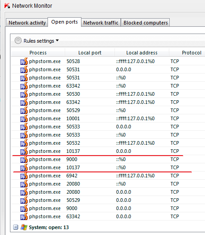Open the Rules settings dropdown
Screen dimensions: 205x235
(x=41, y=41)
